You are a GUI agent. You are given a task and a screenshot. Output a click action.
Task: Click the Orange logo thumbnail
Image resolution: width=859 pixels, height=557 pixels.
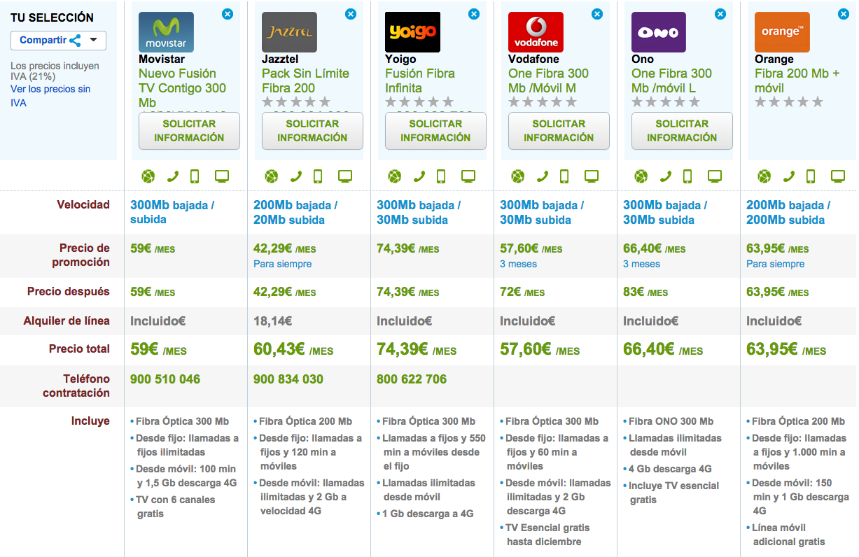(x=782, y=32)
